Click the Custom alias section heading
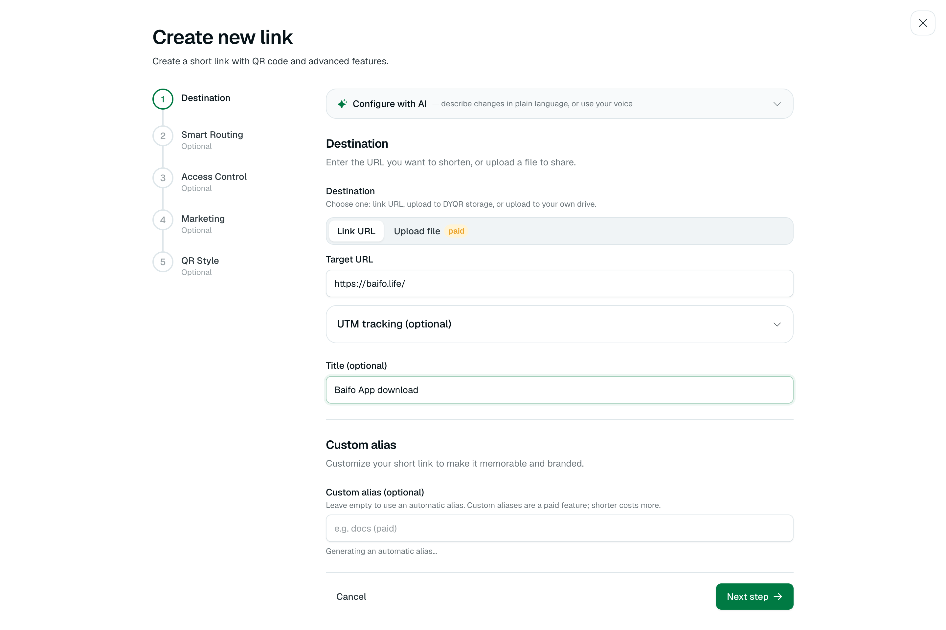Image resolution: width=946 pixels, height=630 pixels. click(361, 445)
